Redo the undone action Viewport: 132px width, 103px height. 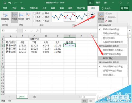coord(15,3)
